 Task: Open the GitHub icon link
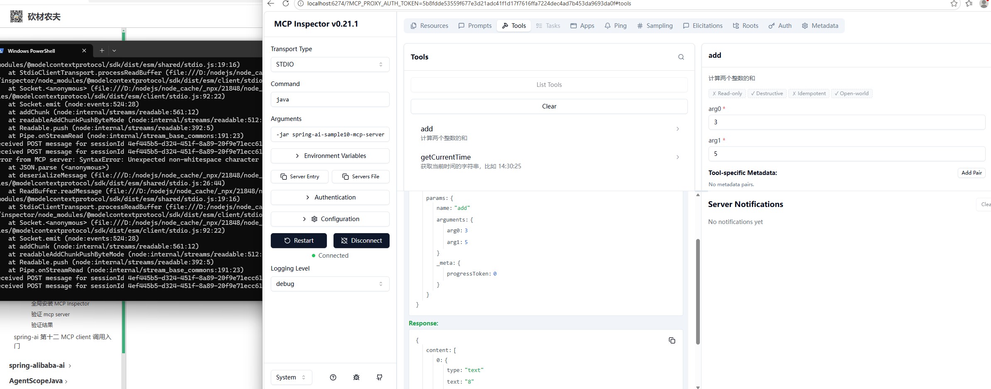point(379,377)
